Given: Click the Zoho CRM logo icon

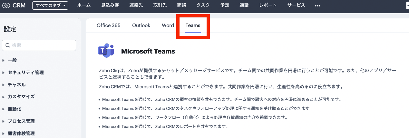Looking at the screenshot, I should 6,5.
